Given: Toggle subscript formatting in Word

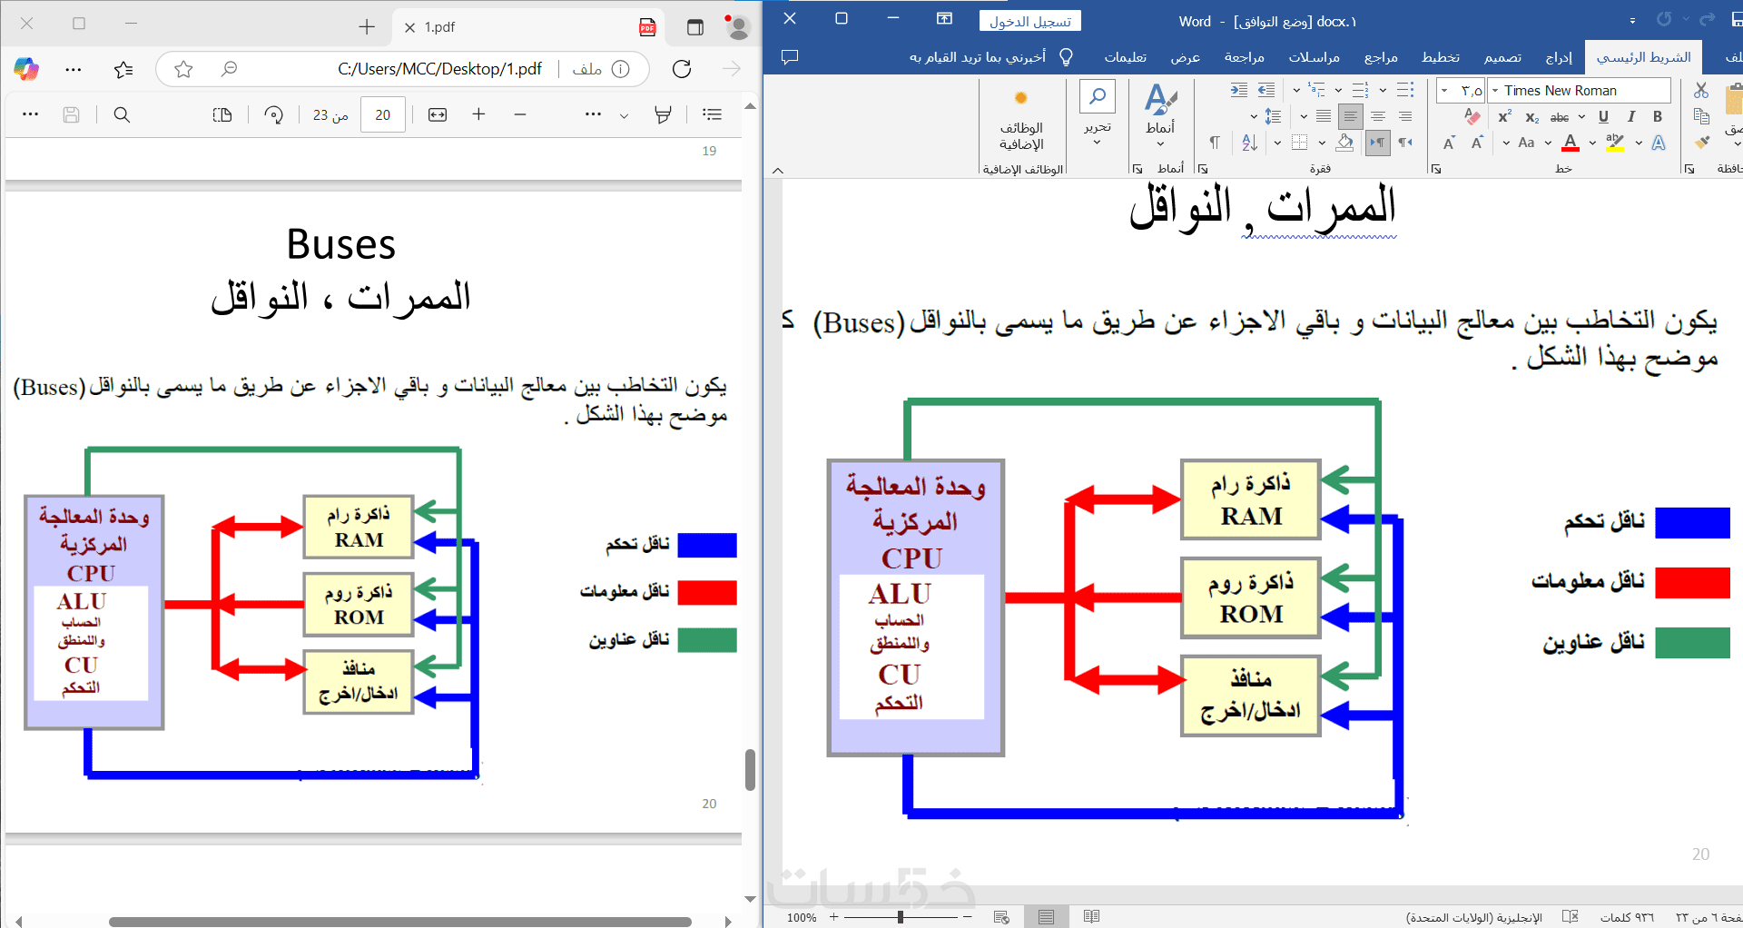Looking at the screenshot, I should tap(1532, 117).
